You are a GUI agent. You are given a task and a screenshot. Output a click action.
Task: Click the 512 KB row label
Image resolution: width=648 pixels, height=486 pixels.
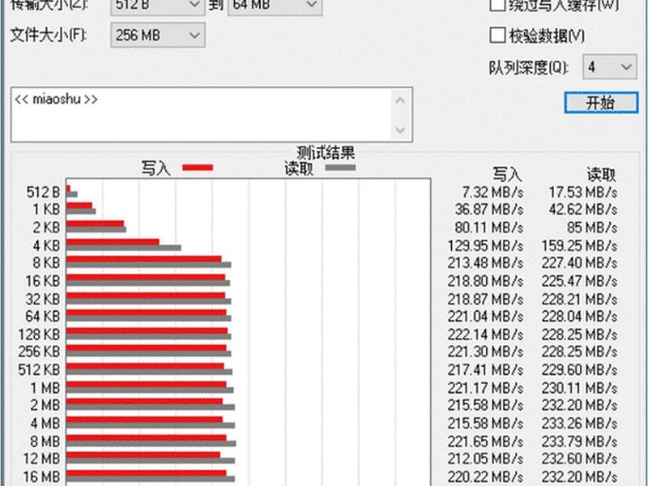39,370
